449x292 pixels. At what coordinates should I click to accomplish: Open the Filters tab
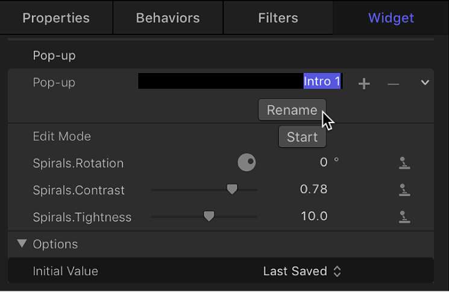278,17
